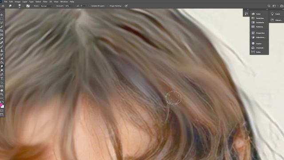Viewport: 284px width, 160px height.
Task: Open the Edit menu
Action: pos(11,2)
